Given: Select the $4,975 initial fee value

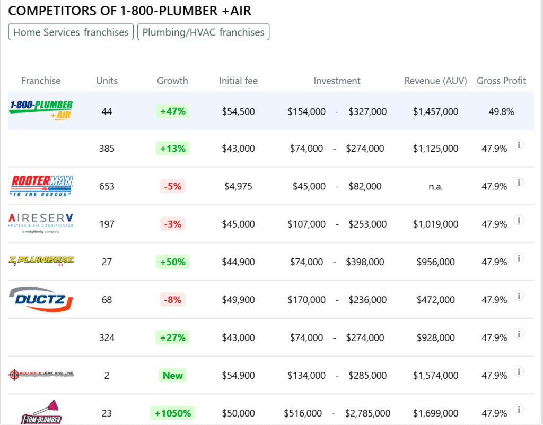Looking at the screenshot, I should point(238,186).
